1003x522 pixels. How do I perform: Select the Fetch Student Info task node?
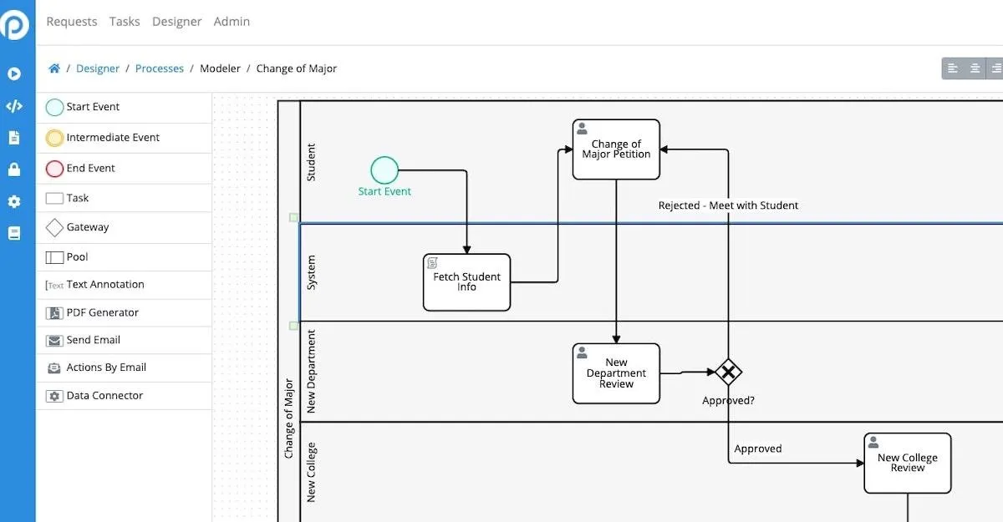466,282
